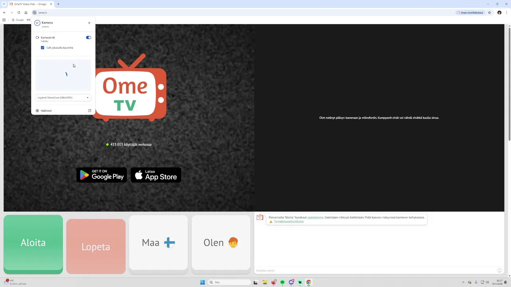Open the apps grid in the bookmarks bar
The image size is (511, 287).
click(x=4, y=20)
